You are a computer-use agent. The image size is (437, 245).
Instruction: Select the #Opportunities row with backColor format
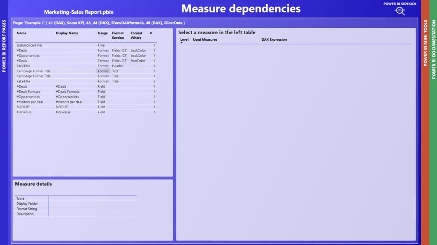pyautogui.click(x=28, y=56)
